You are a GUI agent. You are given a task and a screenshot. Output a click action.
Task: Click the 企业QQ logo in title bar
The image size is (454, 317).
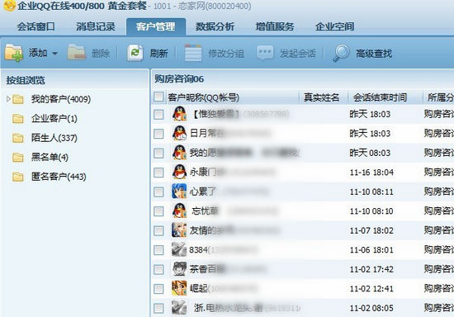pos(10,5)
